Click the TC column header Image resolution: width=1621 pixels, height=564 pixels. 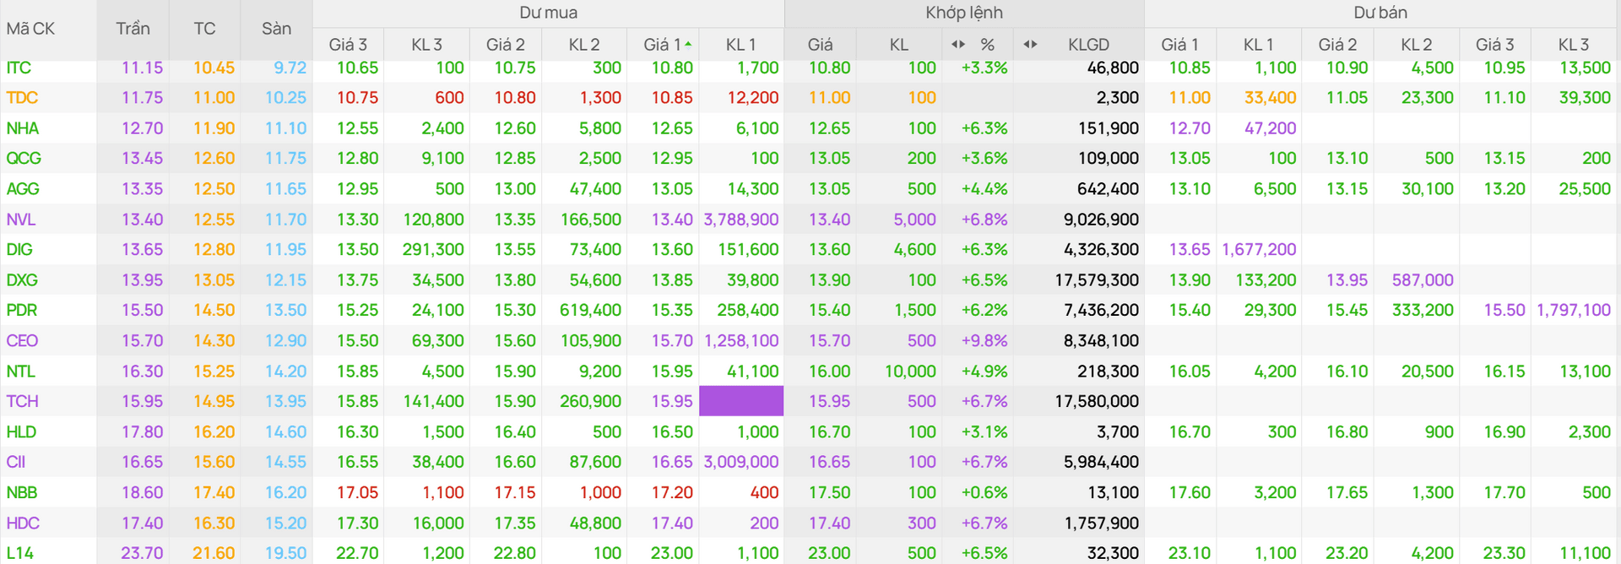(x=204, y=29)
